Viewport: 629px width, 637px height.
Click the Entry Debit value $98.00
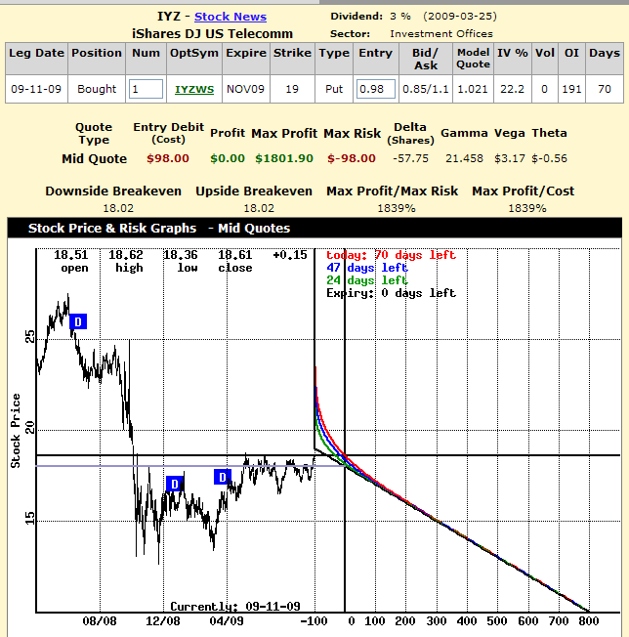(x=168, y=158)
